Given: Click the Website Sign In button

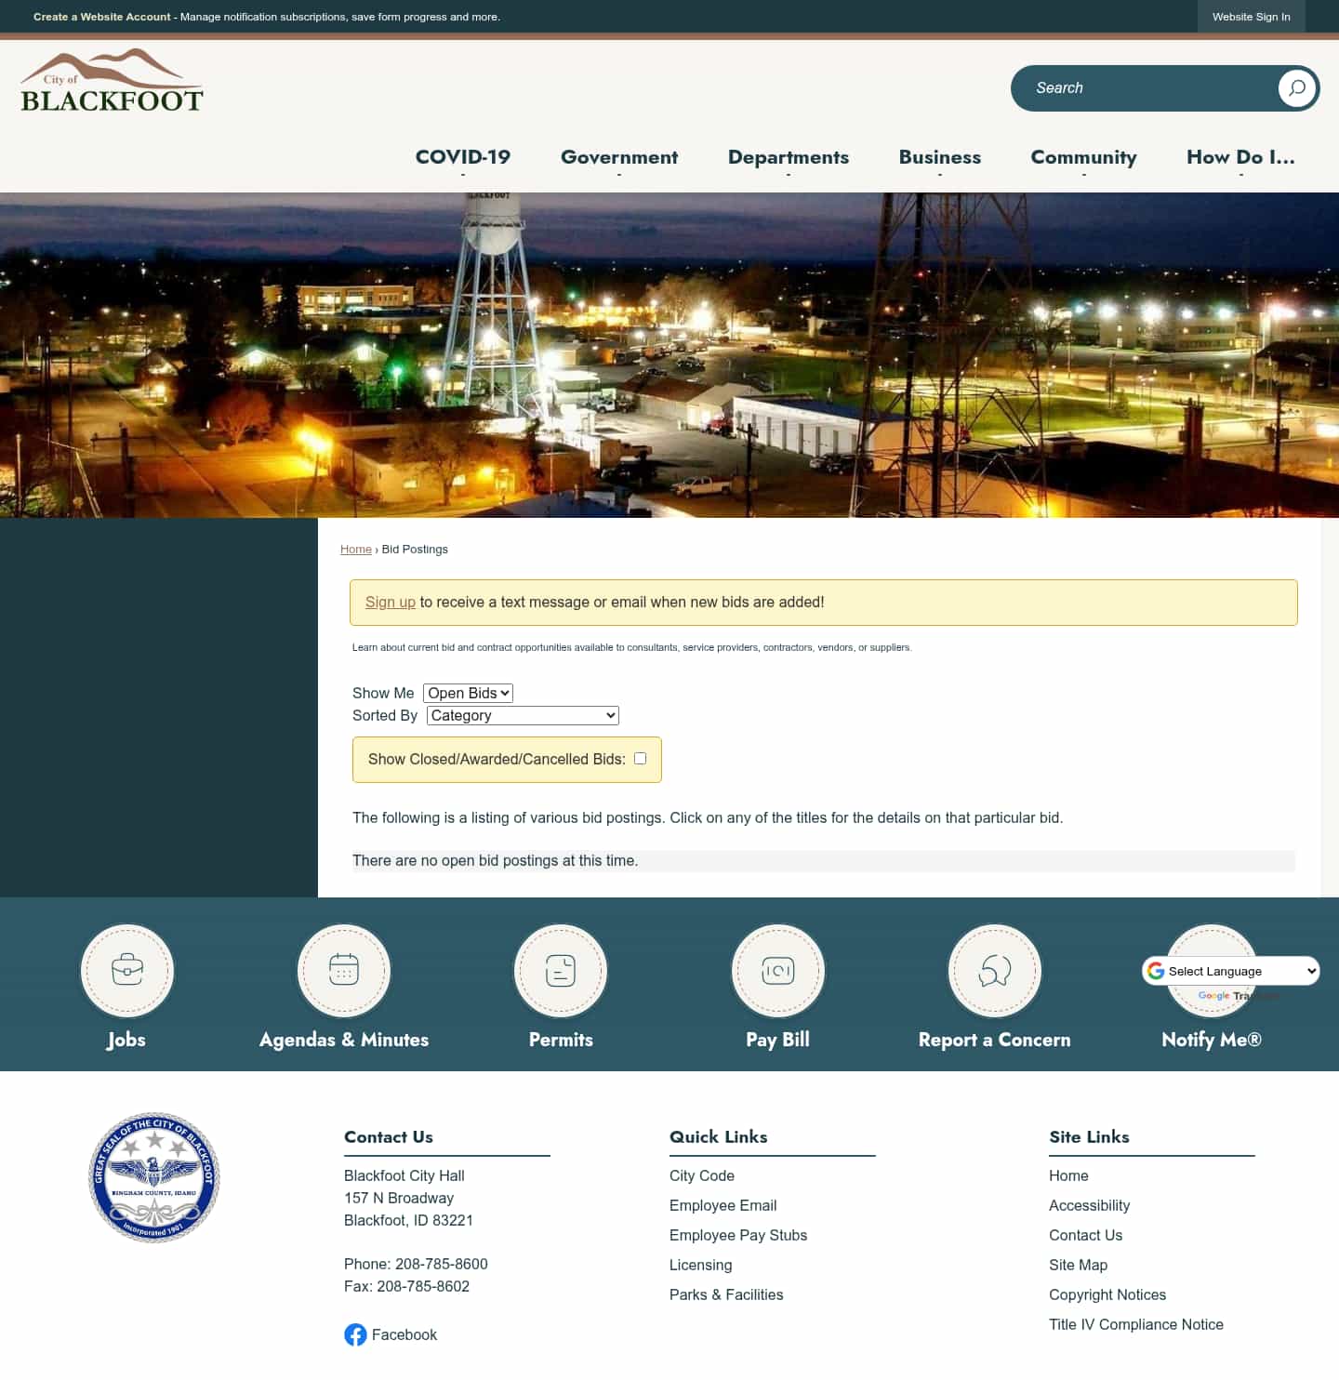Looking at the screenshot, I should (1251, 17).
